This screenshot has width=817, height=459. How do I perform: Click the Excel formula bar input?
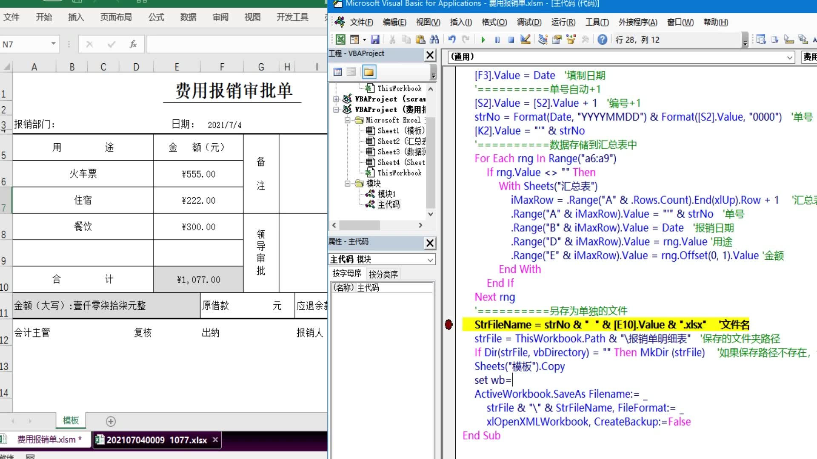[x=237, y=44]
